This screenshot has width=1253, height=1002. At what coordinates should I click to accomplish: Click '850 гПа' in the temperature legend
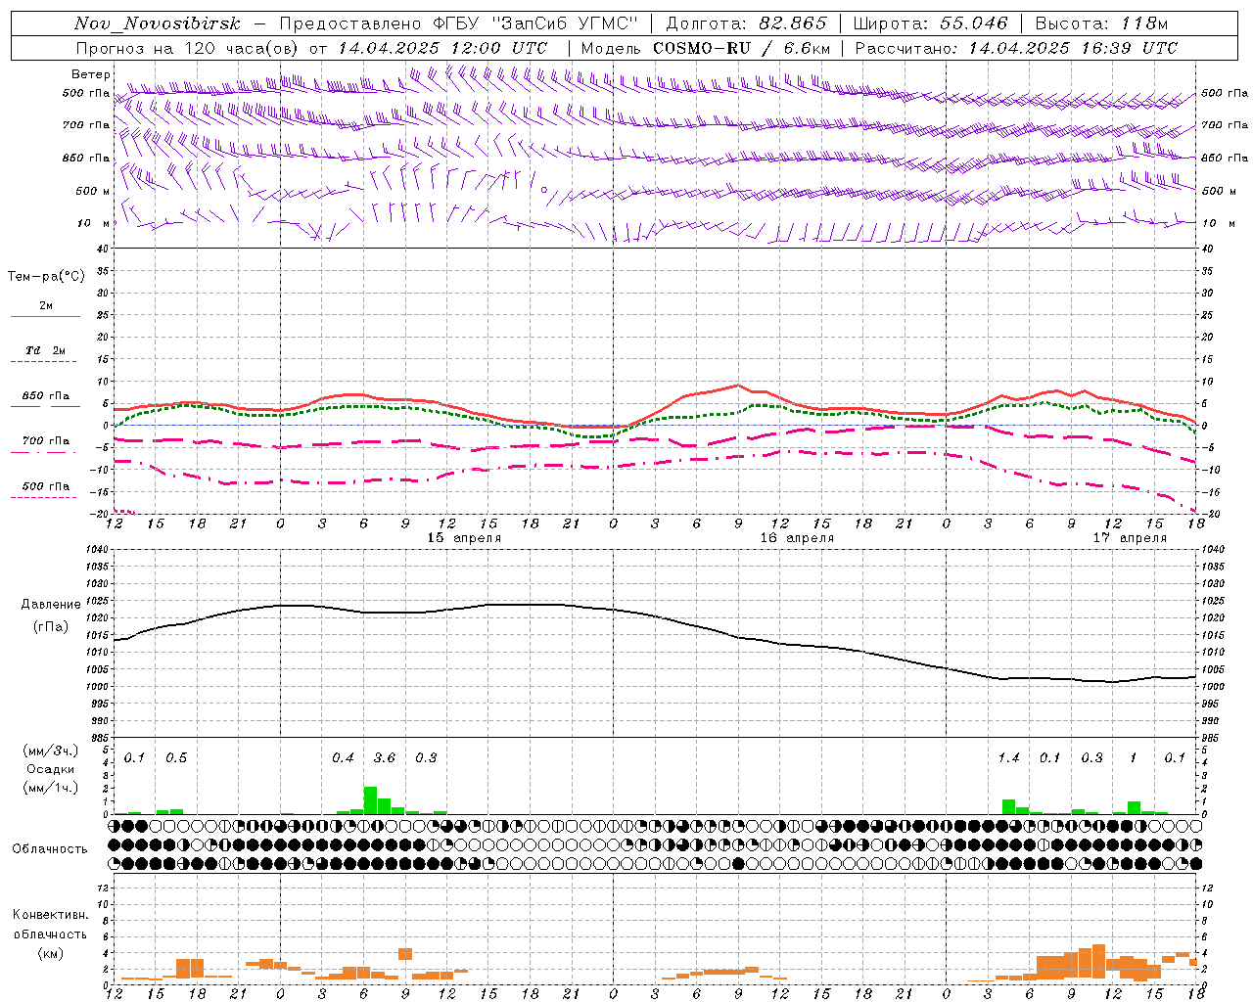(x=45, y=396)
